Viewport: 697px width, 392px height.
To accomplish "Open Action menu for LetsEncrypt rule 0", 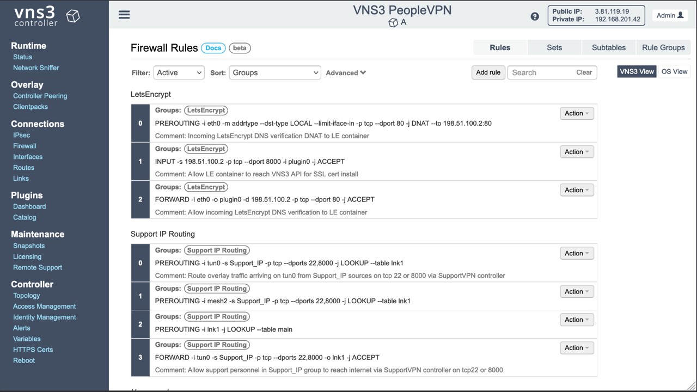I will [577, 113].
